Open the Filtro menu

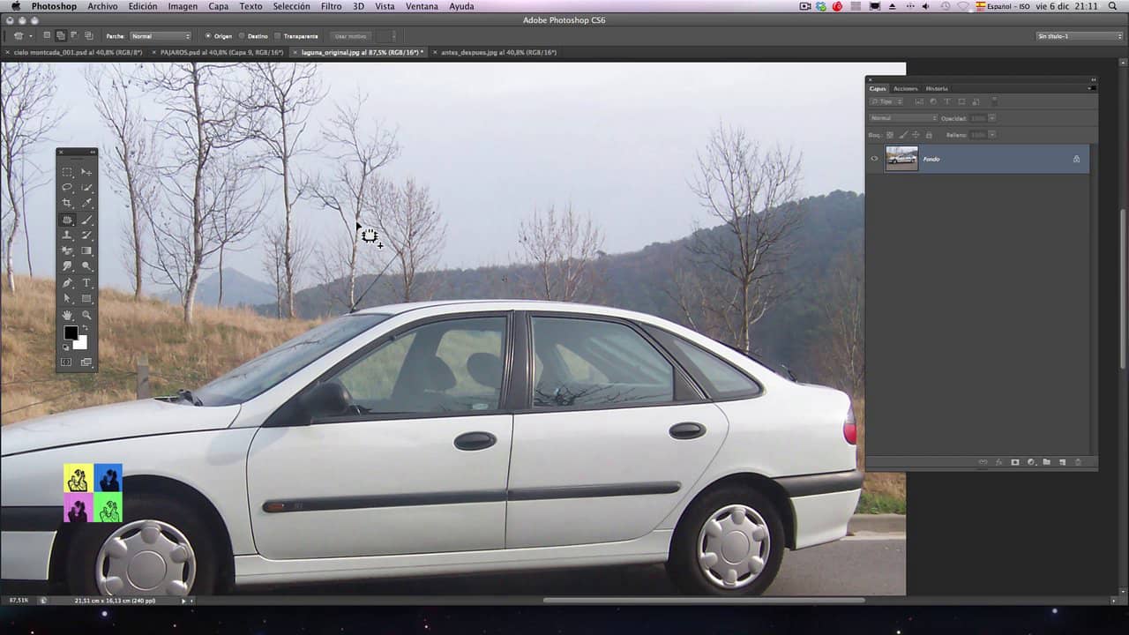coord(332,6)
